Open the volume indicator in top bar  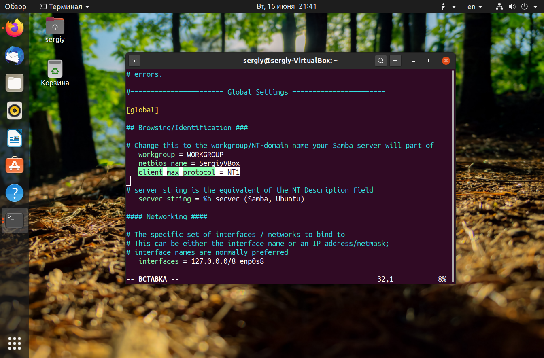(512, 6)
